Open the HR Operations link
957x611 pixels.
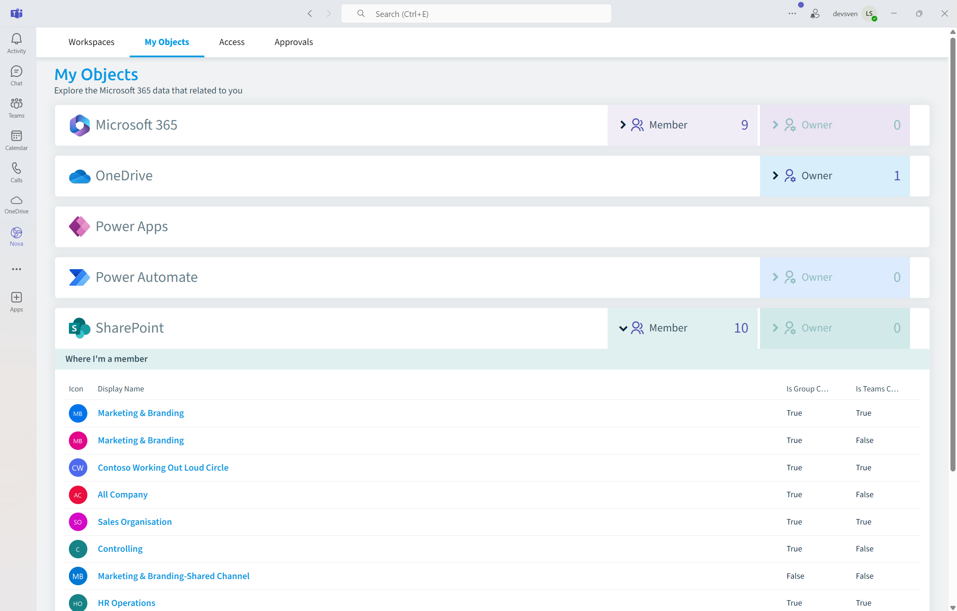[x=126, y=603]
